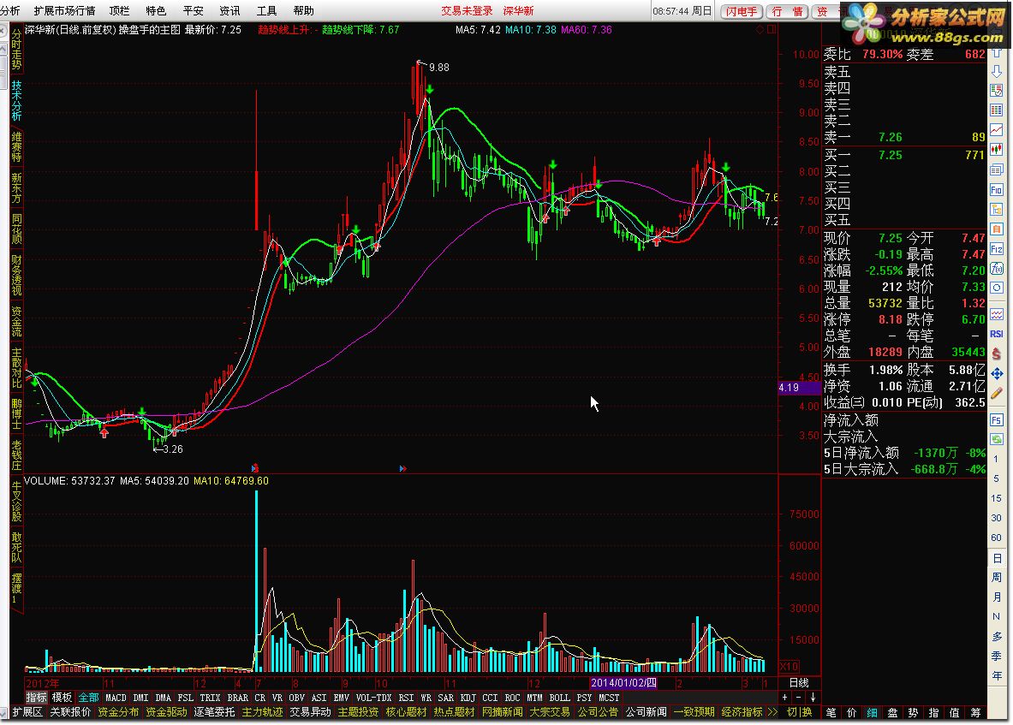Select the 60 minute period
Screen dimensions: 1013x725
point(996,538)
